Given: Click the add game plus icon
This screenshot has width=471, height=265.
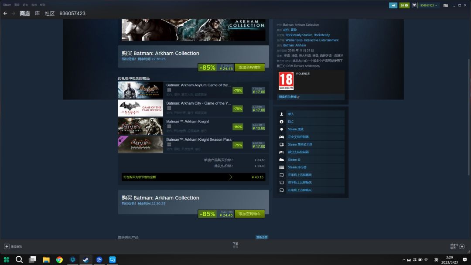Looking at the screenshot, I should point(7,246).
